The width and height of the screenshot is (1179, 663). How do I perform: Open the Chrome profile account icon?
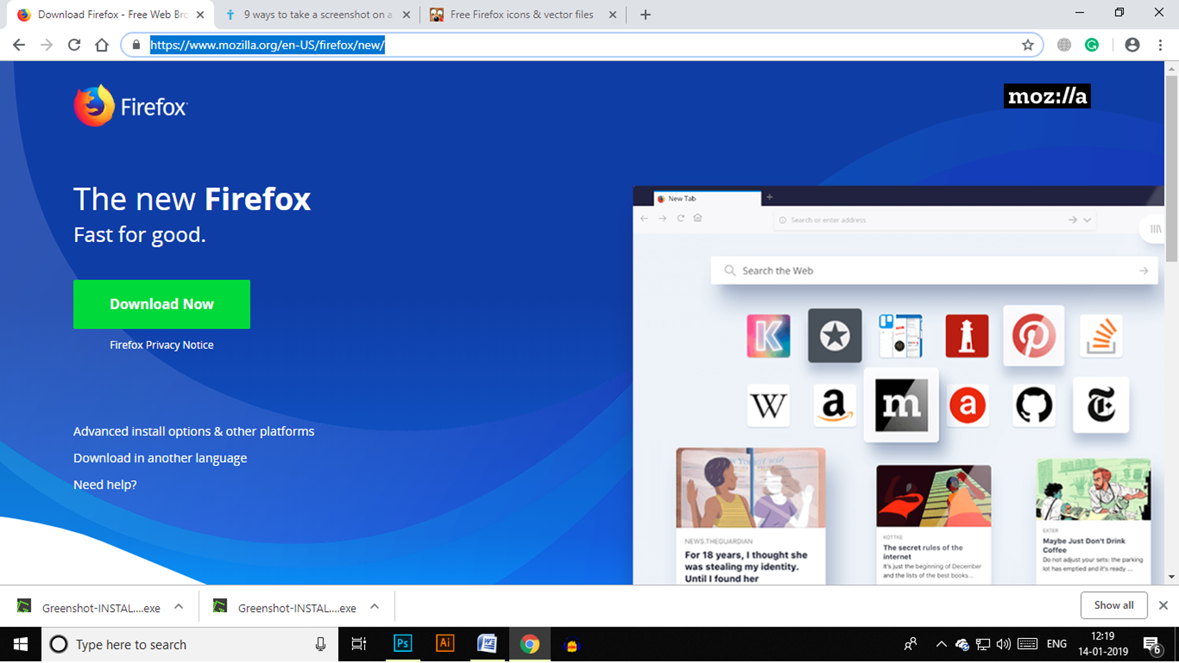pos(1132,45)
